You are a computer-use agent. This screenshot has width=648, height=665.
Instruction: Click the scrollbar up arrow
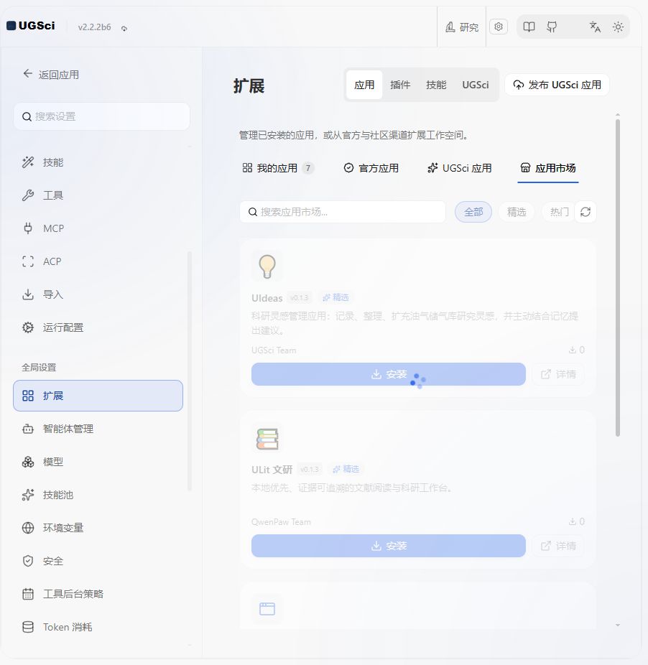point(618,114)
